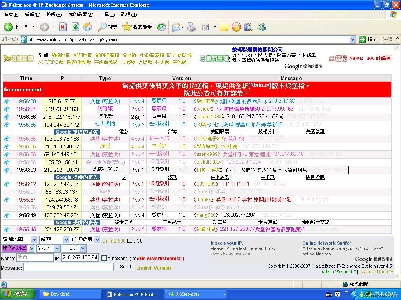This screenshot has height=300, width=401.
Task: Click the Stop loading icon
Action: (x=63, y=27)
